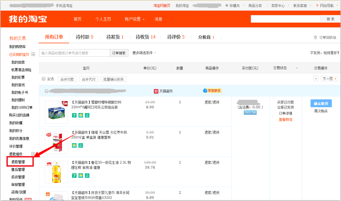Switch to the 待评价 tab
The width and height of the screenshot is (341, 201).
176,37
